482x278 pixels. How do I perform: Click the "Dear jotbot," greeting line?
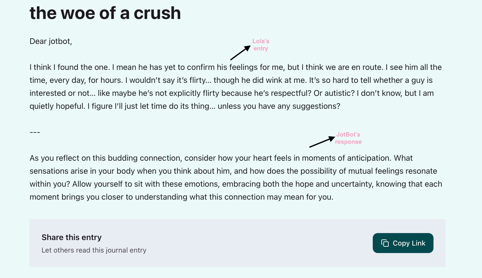(51, 41)
